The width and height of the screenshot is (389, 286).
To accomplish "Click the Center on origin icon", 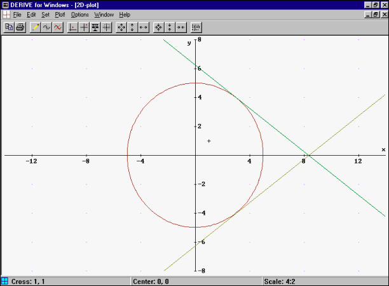I will pos(72,27).
